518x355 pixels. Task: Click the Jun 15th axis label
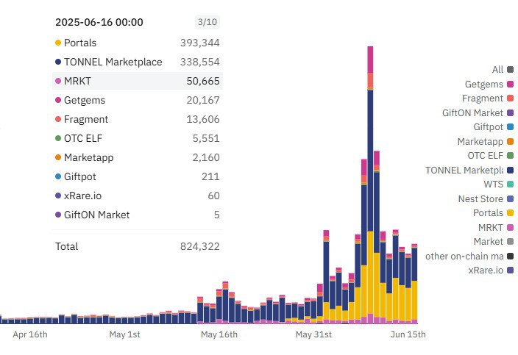(x=408, y=334)
